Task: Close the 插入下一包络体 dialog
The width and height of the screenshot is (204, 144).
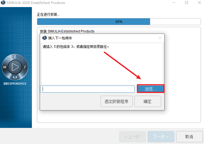Action: pyautogui.click(x=160, y=38)
